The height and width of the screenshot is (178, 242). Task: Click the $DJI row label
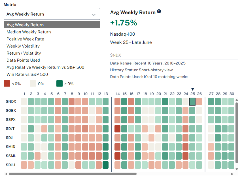click(10, 138)
